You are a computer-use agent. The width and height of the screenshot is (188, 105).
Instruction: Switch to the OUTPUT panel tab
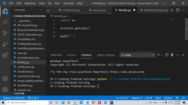71,55
